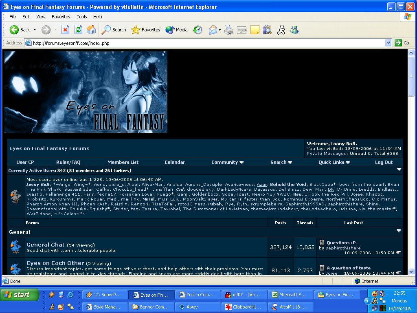Click the page scrollbar down arrow
The height and width of the screenshot is (313, 417).
click(x=411, y=272)
